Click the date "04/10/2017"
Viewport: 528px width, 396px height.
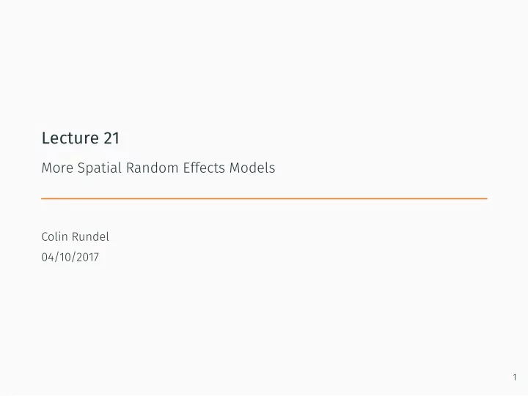(70, 257)
